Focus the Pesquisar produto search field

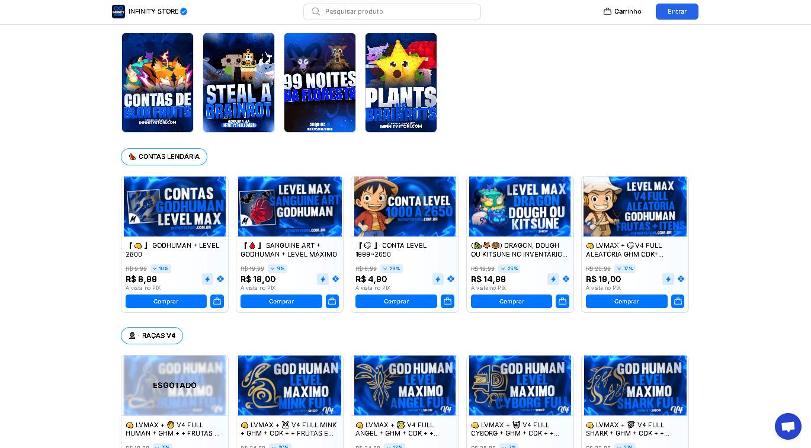[x=397, y=11]
